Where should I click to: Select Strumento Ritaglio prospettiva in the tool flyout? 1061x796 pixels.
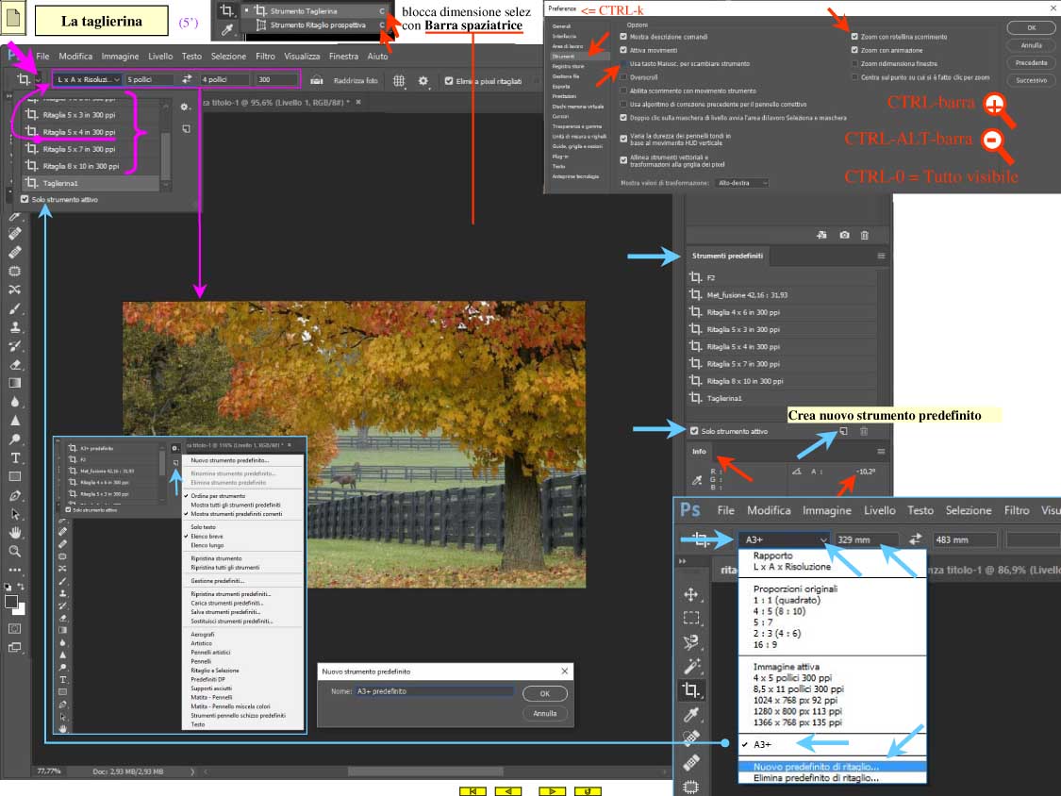[x=317, y=25]
